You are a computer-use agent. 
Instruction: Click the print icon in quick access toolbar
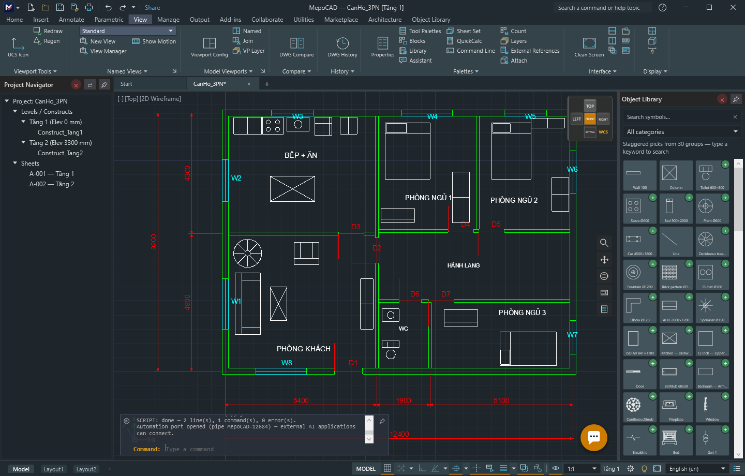point(89,7)
